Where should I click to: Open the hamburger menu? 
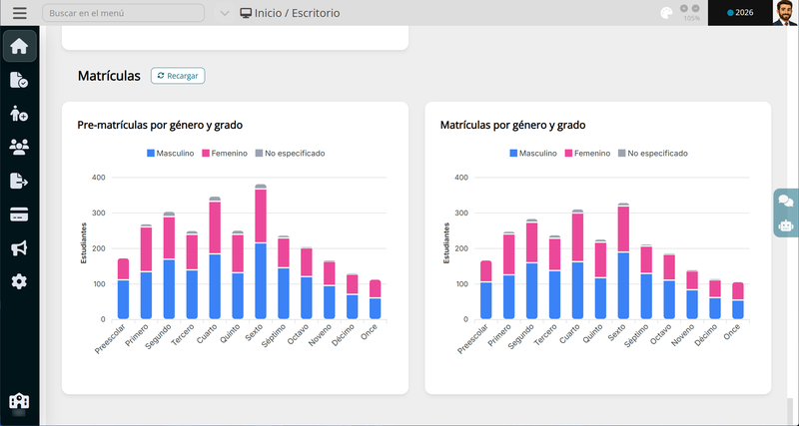coord(20,13)
